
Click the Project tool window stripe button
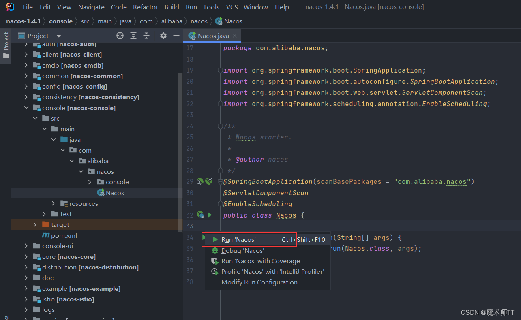coord(6,45)
